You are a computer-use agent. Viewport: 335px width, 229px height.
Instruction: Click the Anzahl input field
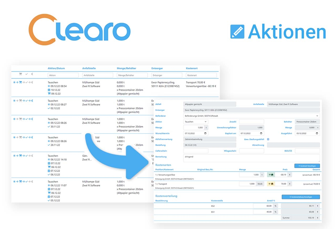click(251, 122)
